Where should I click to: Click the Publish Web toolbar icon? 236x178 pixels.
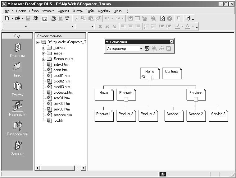36,18
